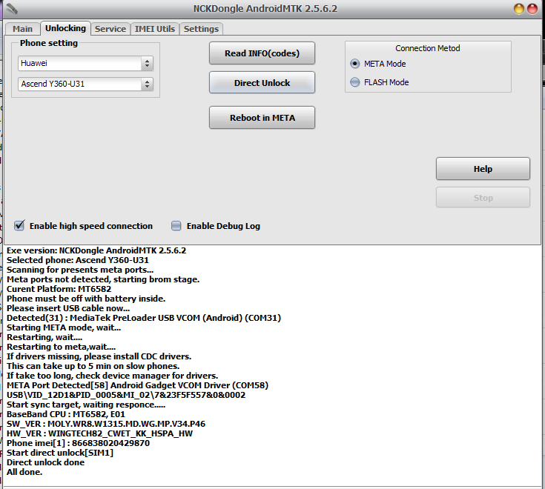This screenshot has width=545, height=489.
Task: Select the Unlocking tab
Action: 65,28
